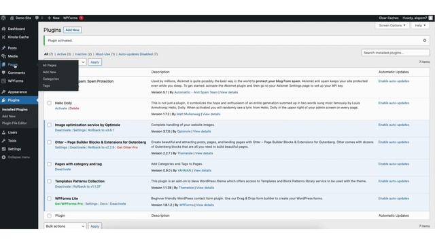Toggle select-all checkbox in table footer
435x244 pixels.
[49, 216]
